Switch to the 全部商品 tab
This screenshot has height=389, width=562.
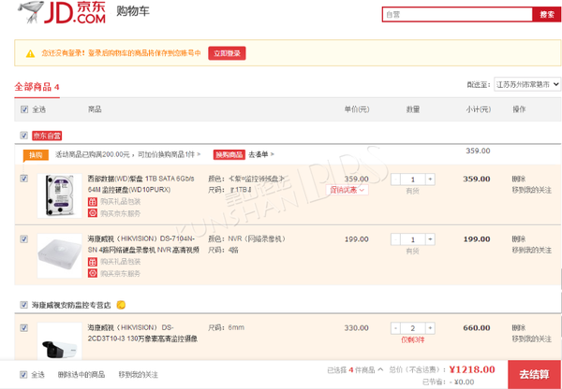[37, 87]
